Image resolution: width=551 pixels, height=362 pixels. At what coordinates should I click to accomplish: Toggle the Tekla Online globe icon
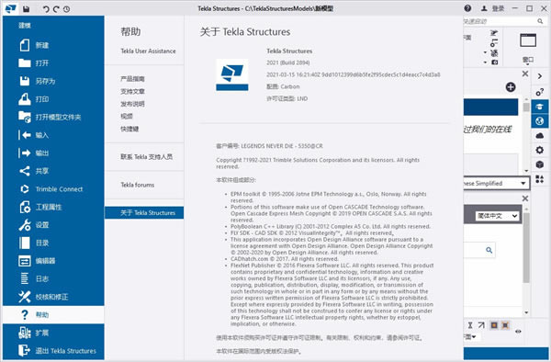tap(540, 121)
